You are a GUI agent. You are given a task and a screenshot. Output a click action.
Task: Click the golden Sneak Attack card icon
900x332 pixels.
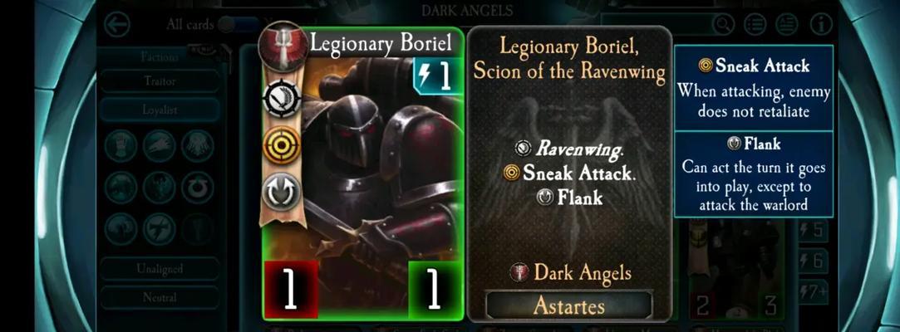282,144
